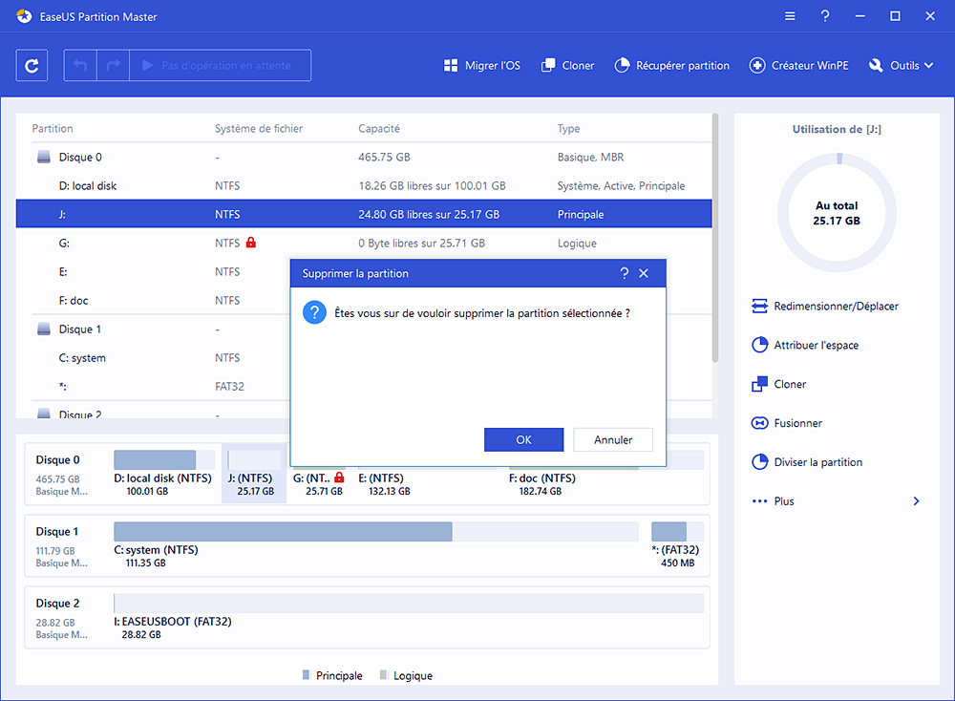
Task: Click *: (FAT32) 450 MB block
Action: coord(677,543)
